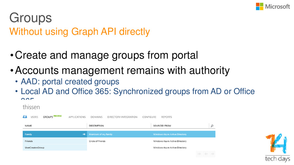Screen dimensions: 294x165
Task: Select the Family group row
Action: coord(119,134)
